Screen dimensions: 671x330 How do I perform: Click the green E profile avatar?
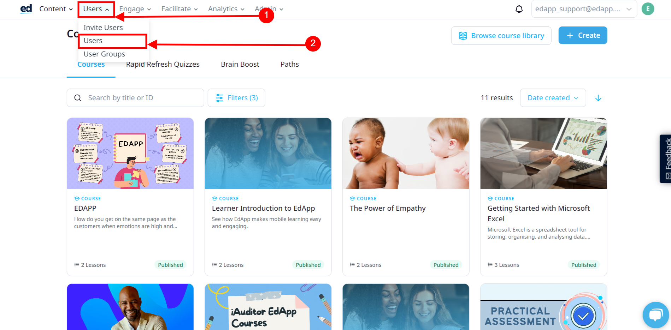[648, 9]
